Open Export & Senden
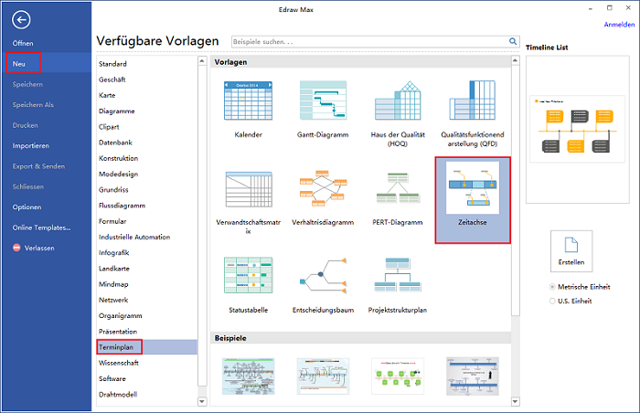The image size is (640, 413). pyautogui.click(x=38, y=166)
